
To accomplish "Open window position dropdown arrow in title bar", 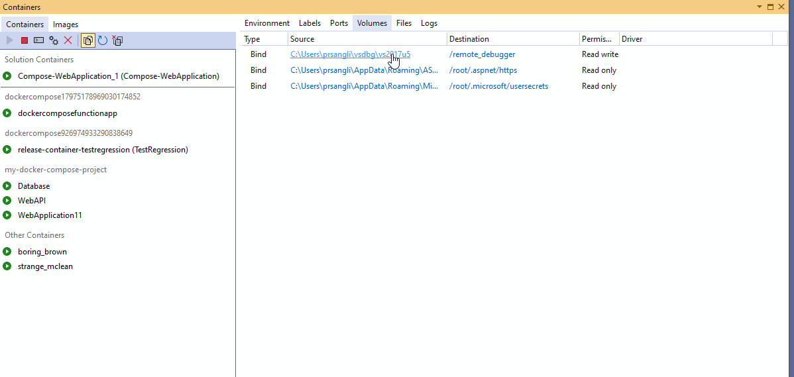I will (x=760, y=7).
